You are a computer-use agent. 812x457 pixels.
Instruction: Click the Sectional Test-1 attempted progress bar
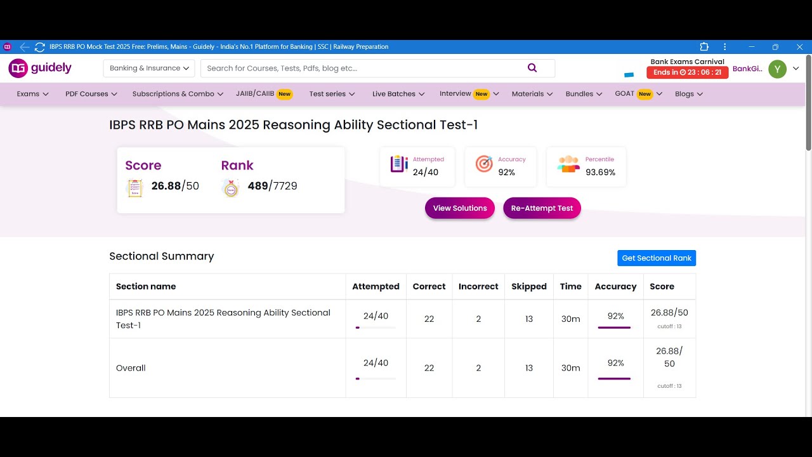(x=376, y=328)
